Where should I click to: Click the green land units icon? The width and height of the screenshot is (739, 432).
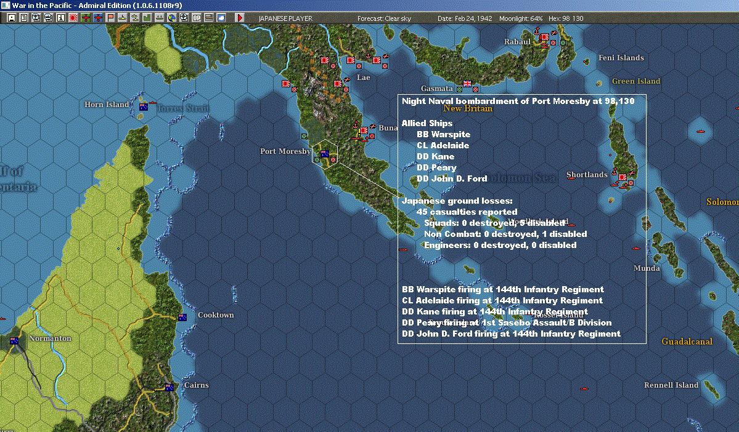pos(147,18)
